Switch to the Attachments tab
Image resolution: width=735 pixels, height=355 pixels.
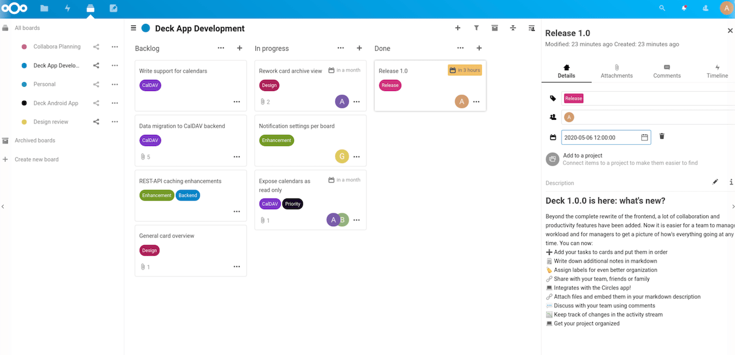coord(616,72)
